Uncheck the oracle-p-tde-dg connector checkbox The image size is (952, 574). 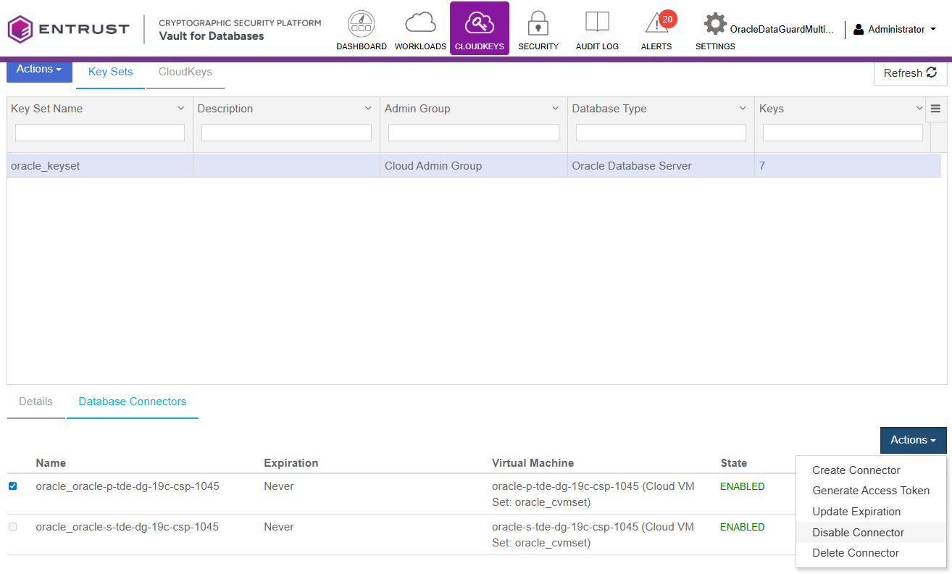click(12, 486)
